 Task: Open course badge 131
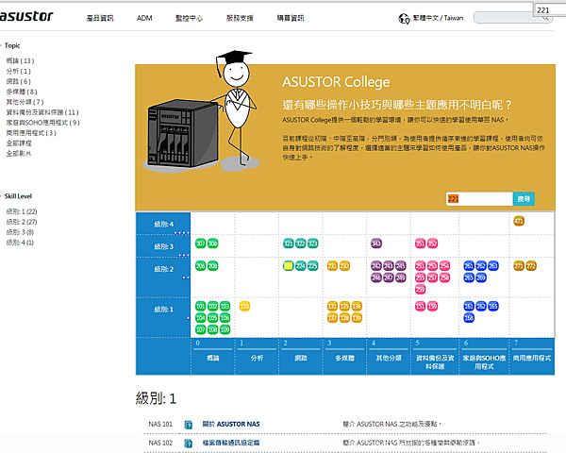[x=332, y=307]
